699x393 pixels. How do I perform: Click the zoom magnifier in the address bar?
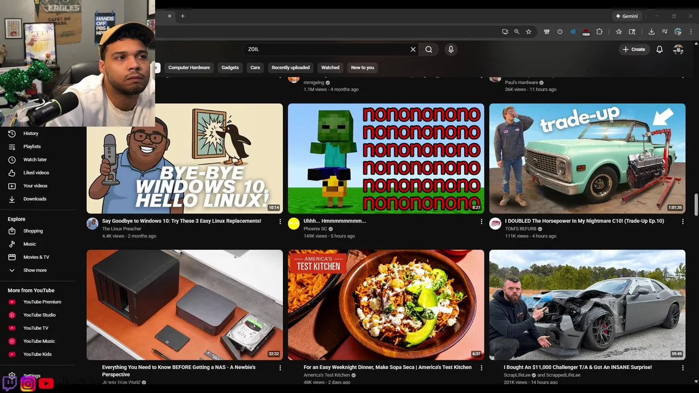click(x=517, y=32)
